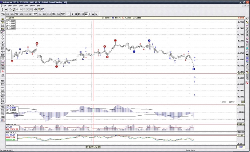Click the left arrow icon in left toolbar
Viewport: 250px width, 152px height.
pos(3,42)
